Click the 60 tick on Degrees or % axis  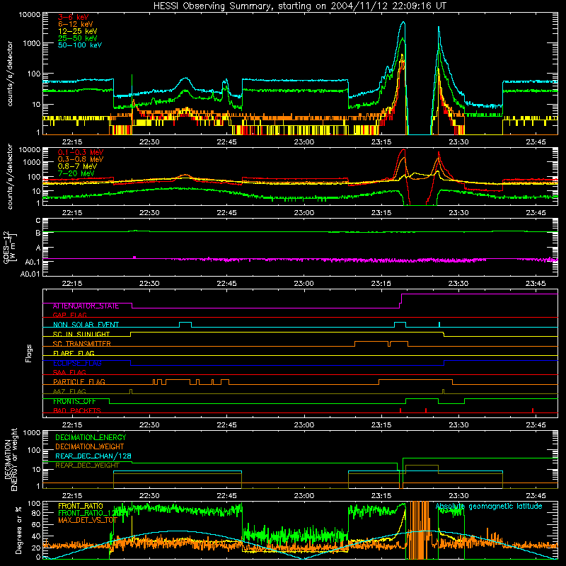36,524
